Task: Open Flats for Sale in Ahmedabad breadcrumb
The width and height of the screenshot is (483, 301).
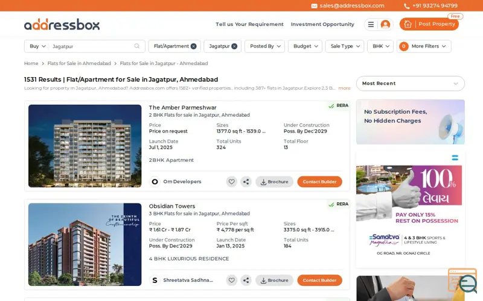Action: pos(79,63)
